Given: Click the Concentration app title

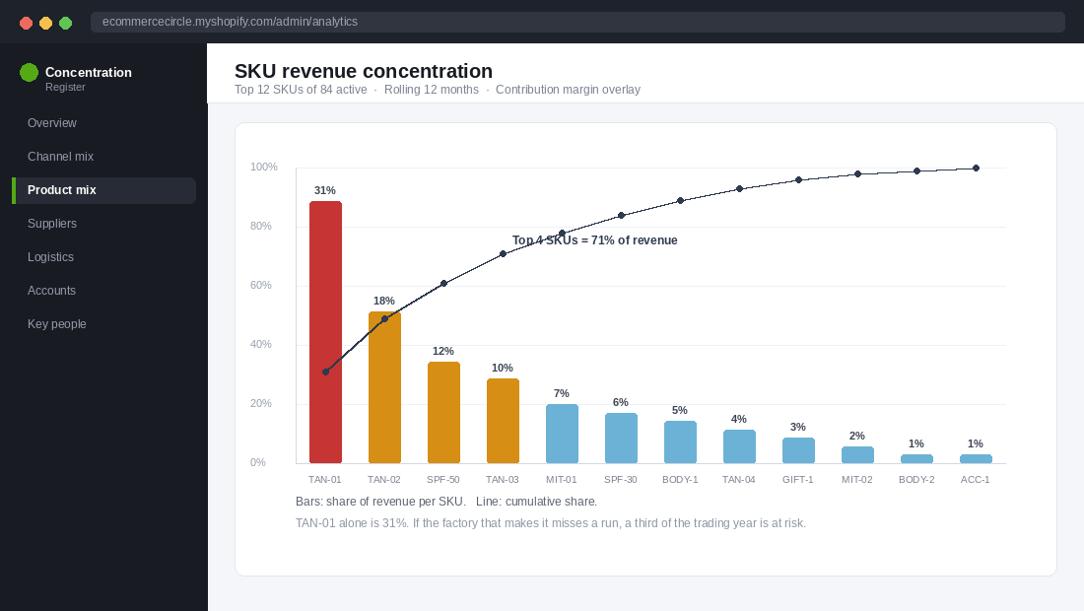Looking at the screenshot, I should [x=89, y=73].
